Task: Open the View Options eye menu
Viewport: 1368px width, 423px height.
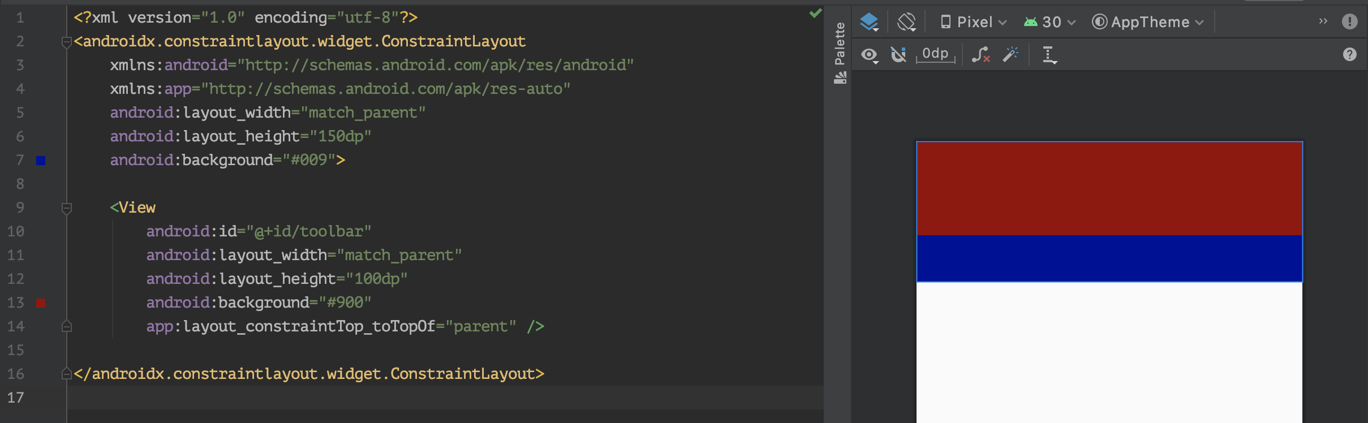Action: click(870, 55)
